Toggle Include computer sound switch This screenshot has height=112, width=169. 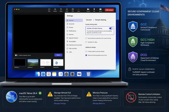coord(16,55)
